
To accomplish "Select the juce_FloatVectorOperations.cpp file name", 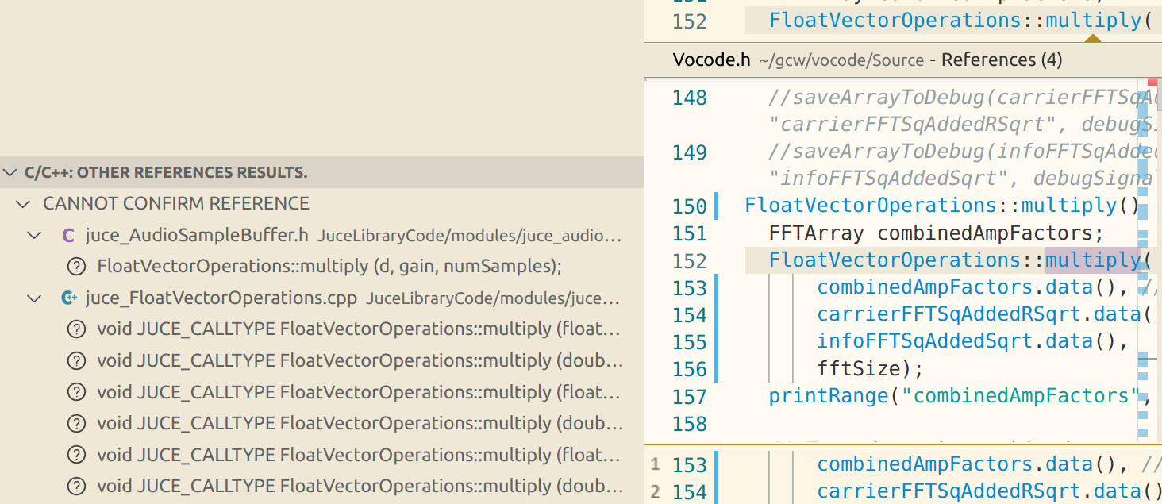I will click(x=221, y=298).
